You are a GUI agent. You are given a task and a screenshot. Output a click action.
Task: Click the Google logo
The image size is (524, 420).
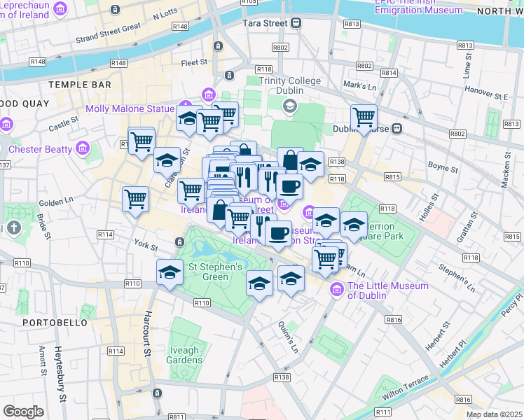point(23,412)
